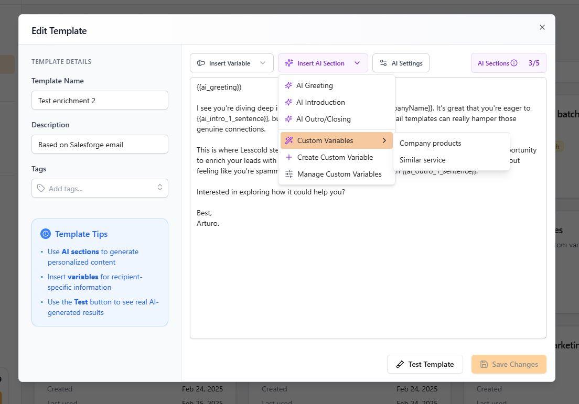This screenshot has width=579, height=404.
Task: Click the sparkle icon beside AI Greeting
Action: [288, 85]
